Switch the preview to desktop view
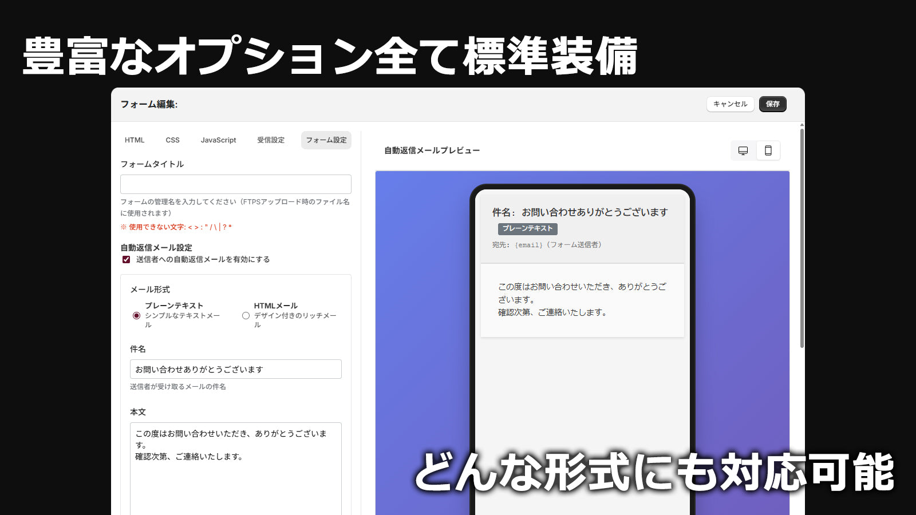This screenshot has height=515, width=916. point(743,150)
